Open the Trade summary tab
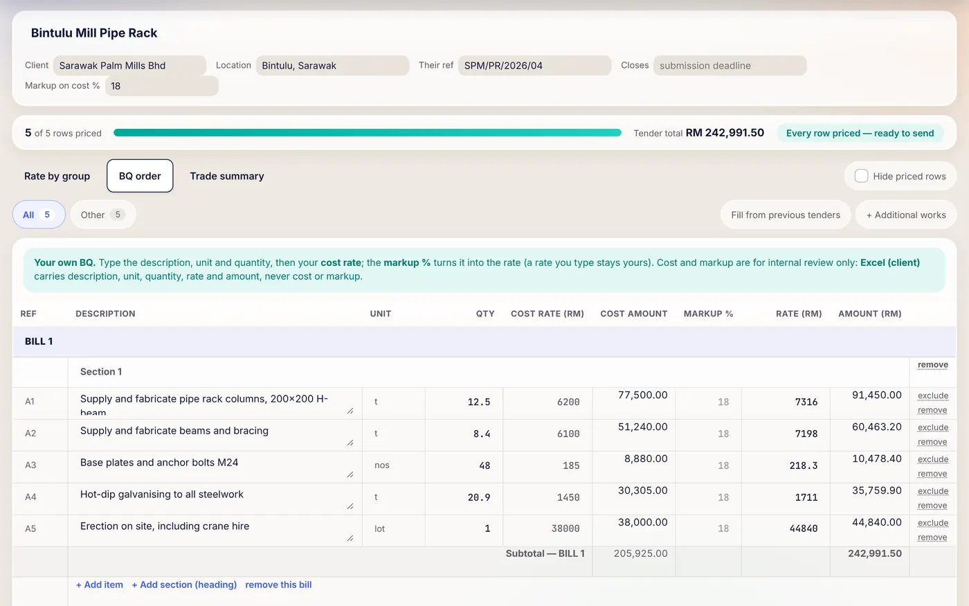969x606 pixels. coord(227,176)
